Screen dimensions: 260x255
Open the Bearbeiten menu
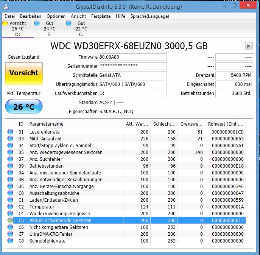(31, 16)
